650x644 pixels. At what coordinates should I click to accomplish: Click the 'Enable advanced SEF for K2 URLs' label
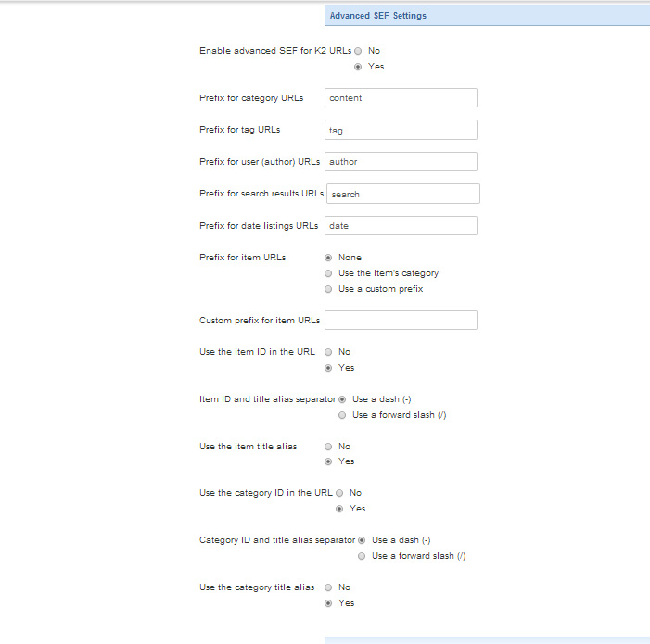pyautogui.click(x=275, y=51)
